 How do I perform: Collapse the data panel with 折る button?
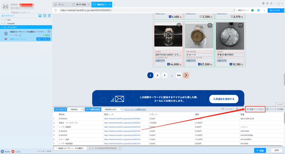pos(280,105)
